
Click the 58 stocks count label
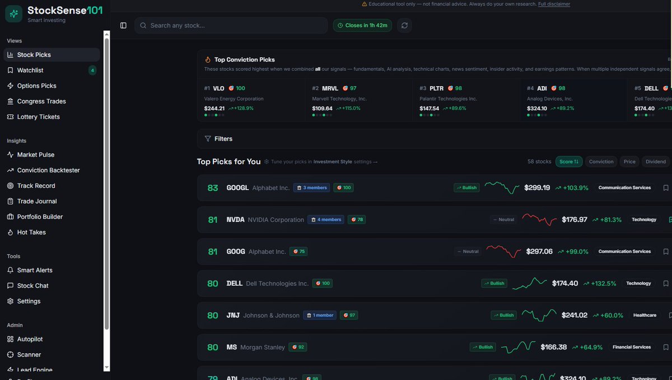(539, 162)
